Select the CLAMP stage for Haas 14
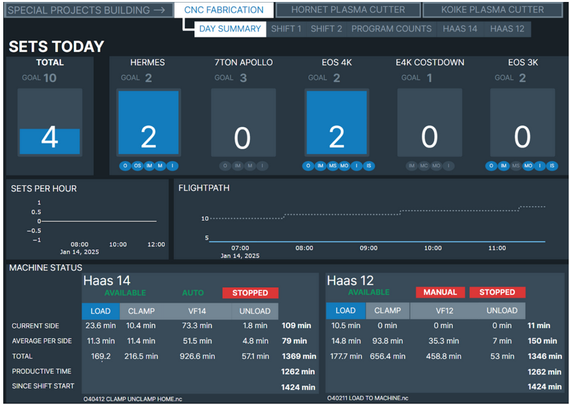570x405 pixels. (x=141, y=311)
